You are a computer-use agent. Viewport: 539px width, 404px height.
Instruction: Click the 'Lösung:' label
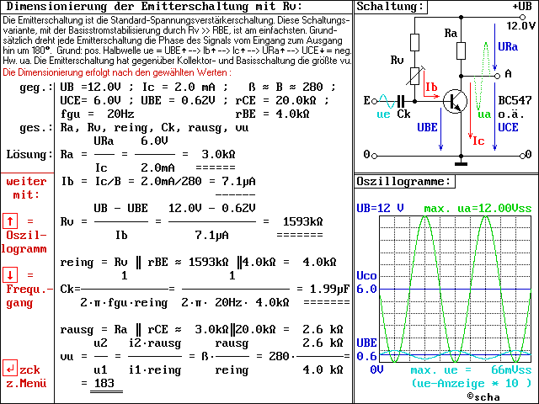click(29, 154)
